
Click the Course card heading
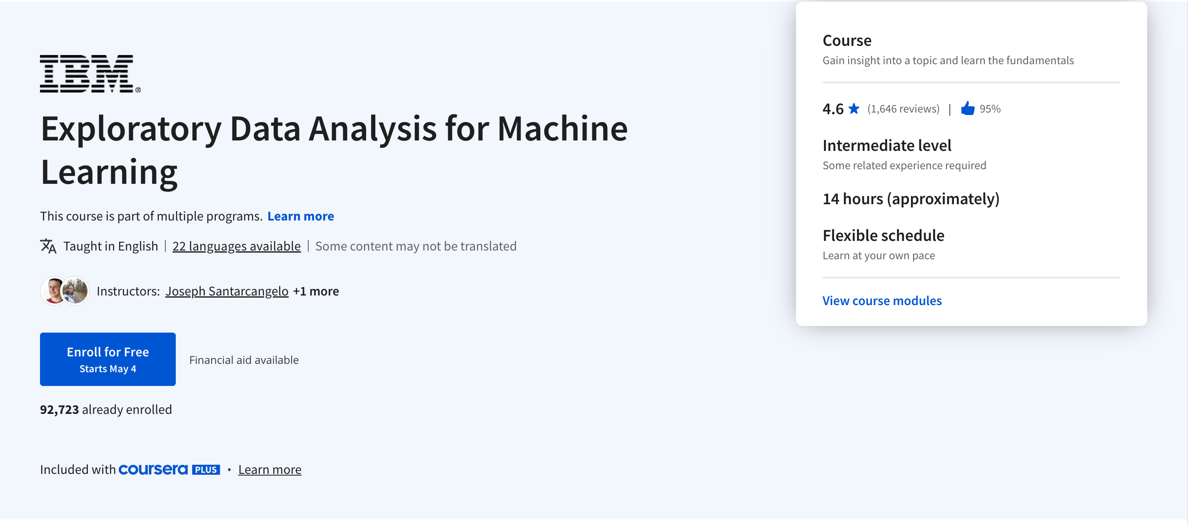tap(847, 40)
